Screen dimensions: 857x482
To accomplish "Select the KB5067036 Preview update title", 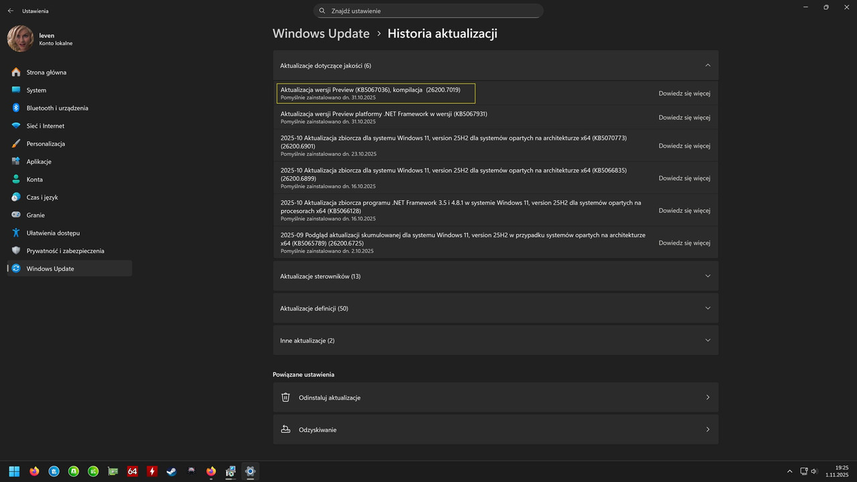I will (x=370, y=90).
